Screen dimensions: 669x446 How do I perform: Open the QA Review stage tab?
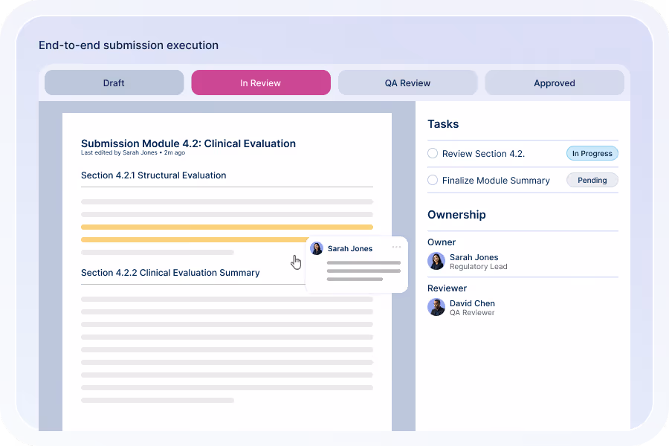pos(407,83)
